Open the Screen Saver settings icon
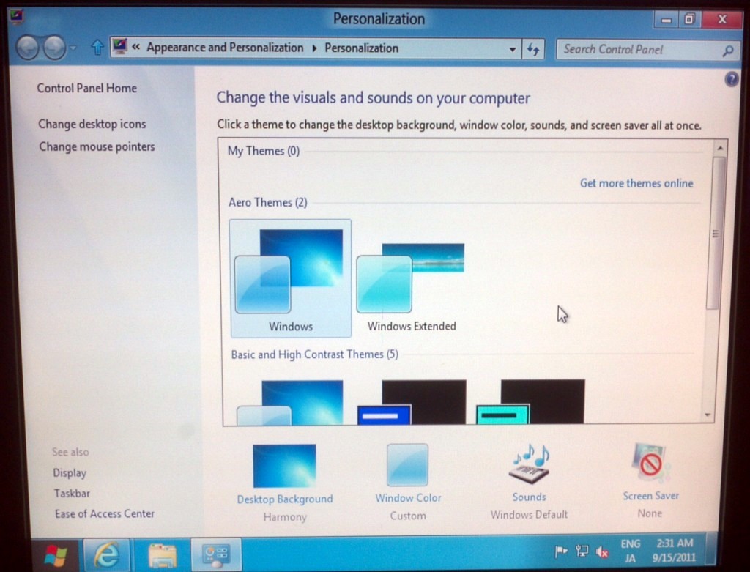Viewport: 750px width, 572px height. click(x=650, y=464)
